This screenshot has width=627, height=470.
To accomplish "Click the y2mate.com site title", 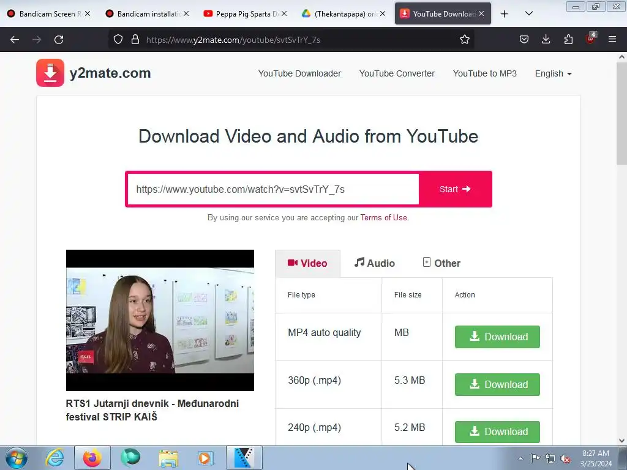I will click(x=110, y=73).
